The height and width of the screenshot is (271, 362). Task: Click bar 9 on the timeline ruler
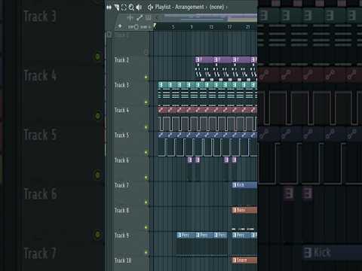tap(192, 26)
